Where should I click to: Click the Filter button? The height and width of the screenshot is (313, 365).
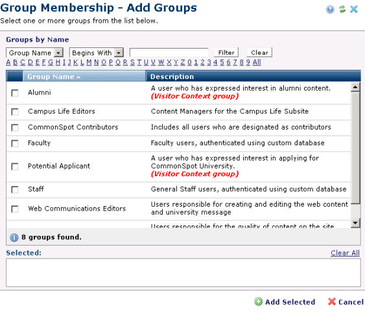(226, 52)
